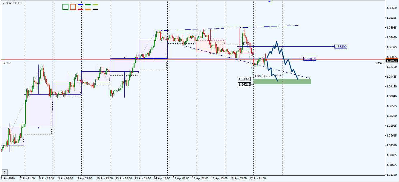The height and width of the screenshot is (182, 399).
Task: Click the 1.36600 price scale value
Action: pos(392,8)
